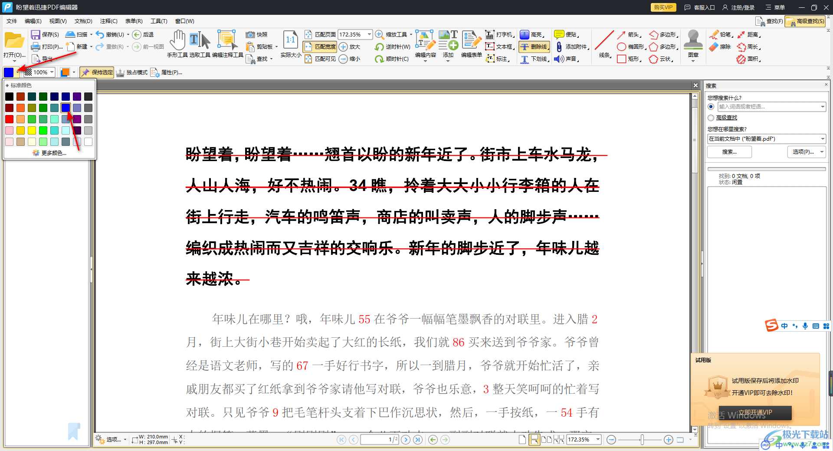The height and width of the screenshot is (451, 833).
Task: Select the Typewriter (打字机) tool
Action: [500, 34]
